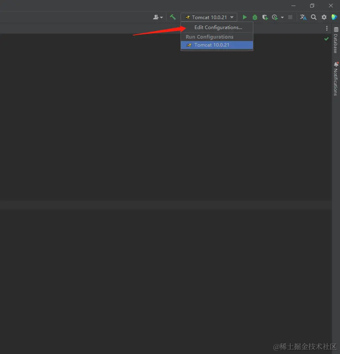Start the Debug bug icon
This screenshot has width=340, height=354.
[x=255, y=17]
